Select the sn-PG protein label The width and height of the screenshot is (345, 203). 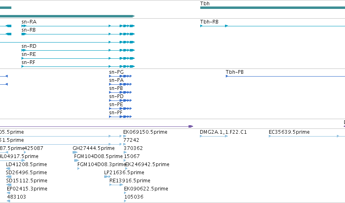pyautogui.click(x=116, y=72)
